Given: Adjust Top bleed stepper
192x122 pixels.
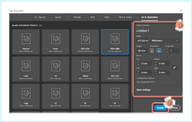Looking at the screenshot, I should pos(138,64).
